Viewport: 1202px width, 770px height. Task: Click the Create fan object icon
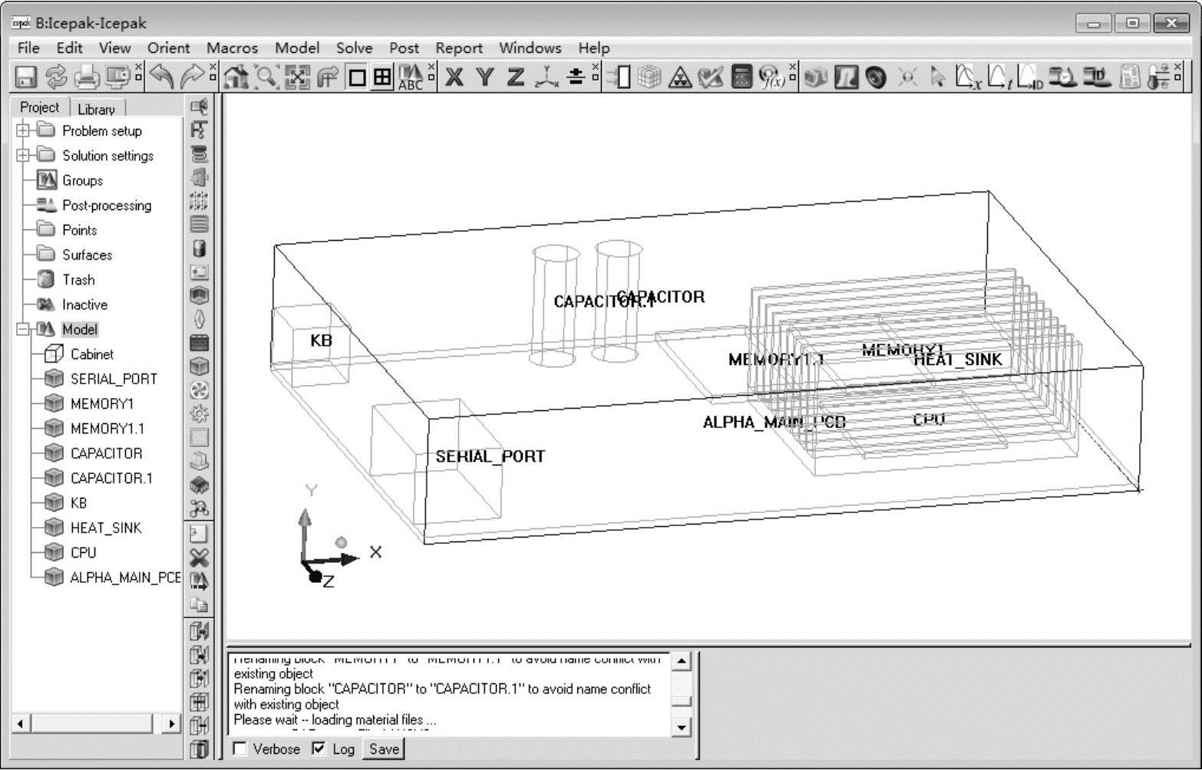[199, 390]
